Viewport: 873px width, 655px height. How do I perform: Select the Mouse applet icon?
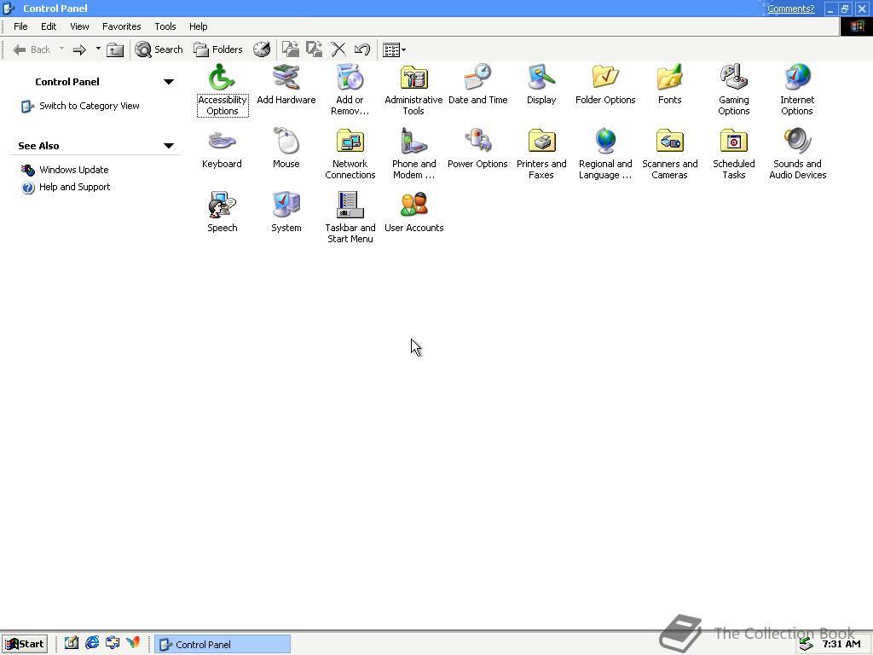pos(286,148)
